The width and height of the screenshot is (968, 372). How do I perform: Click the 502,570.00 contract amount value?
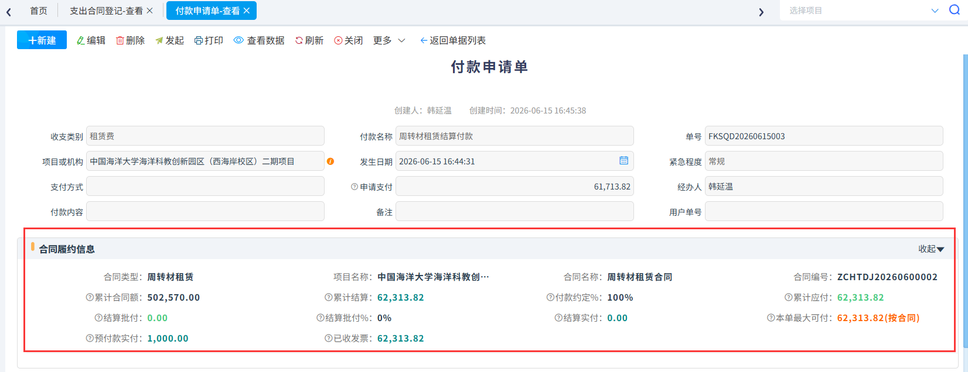[173, 298]
